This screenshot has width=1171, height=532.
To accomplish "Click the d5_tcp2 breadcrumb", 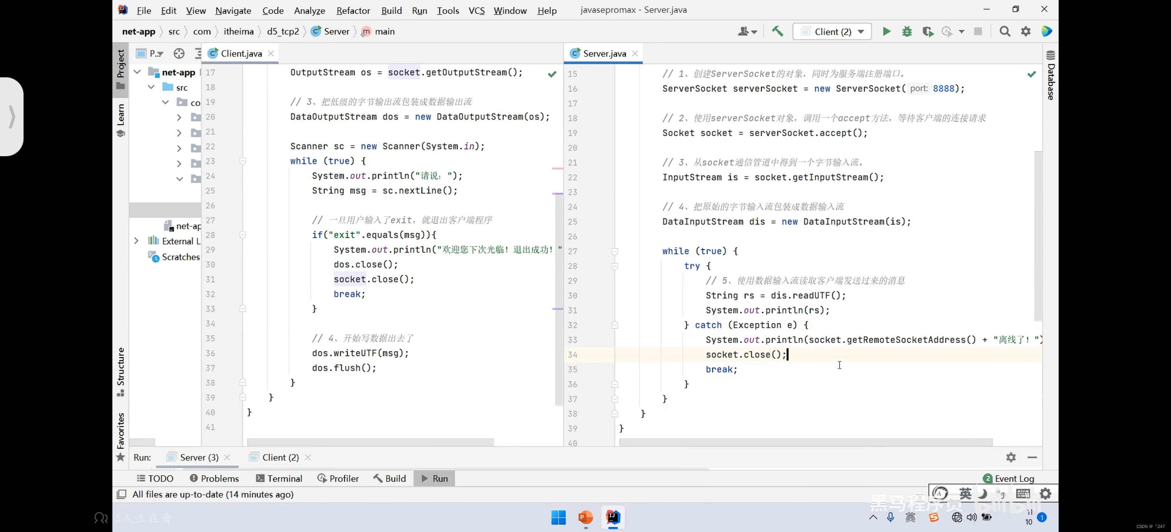I will click(x=283, y=31).
